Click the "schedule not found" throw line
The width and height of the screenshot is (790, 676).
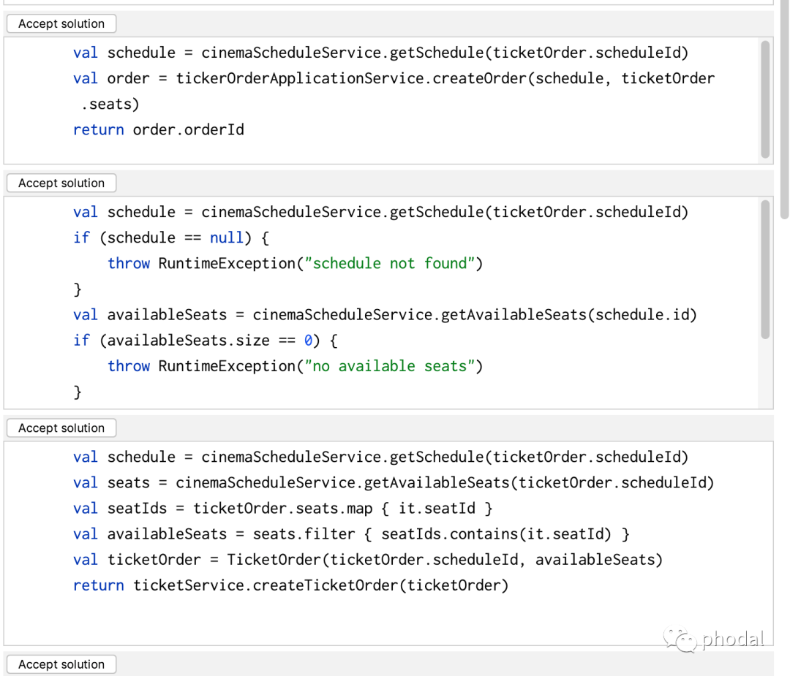296,263
